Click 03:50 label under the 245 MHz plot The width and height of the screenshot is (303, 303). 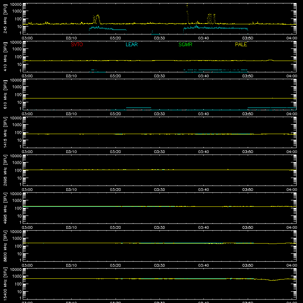(248, 38)
